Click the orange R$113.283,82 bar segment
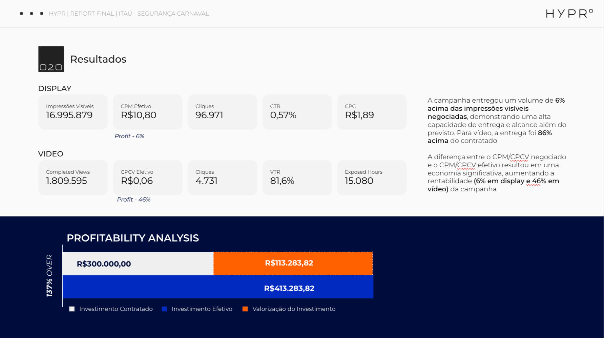Viewport: 604px width, 338px height. click(293, 263)
